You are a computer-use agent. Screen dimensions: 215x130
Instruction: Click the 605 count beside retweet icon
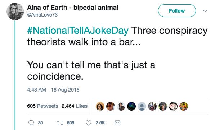point(71,123)
